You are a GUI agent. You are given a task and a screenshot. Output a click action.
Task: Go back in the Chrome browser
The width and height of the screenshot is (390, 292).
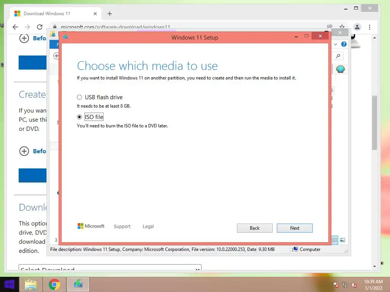15,27
